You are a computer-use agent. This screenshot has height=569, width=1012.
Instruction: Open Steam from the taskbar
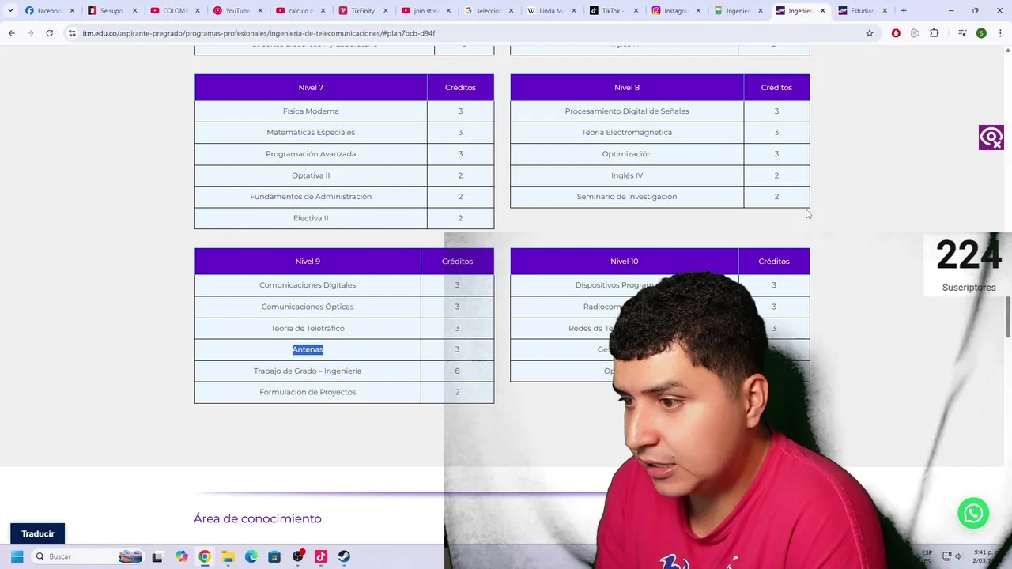tap(344, 556)
